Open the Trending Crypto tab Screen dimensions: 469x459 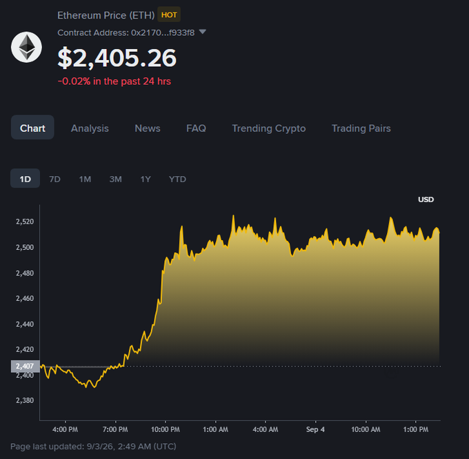269,128
